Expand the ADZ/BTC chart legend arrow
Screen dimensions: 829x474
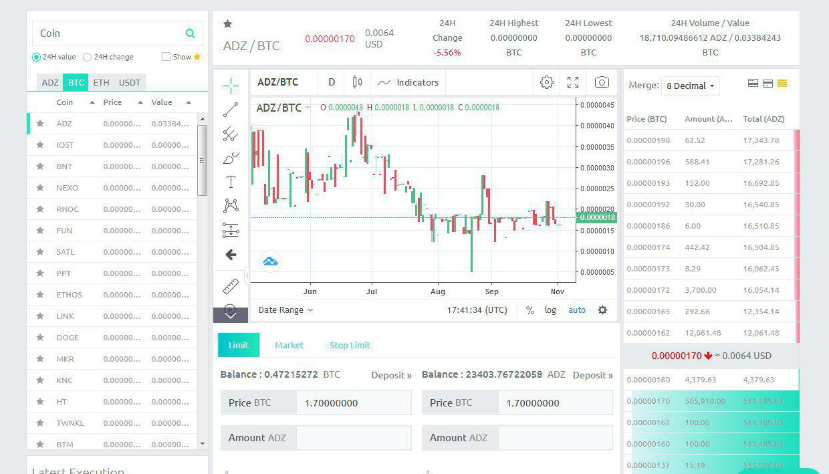tap(308, 108)
